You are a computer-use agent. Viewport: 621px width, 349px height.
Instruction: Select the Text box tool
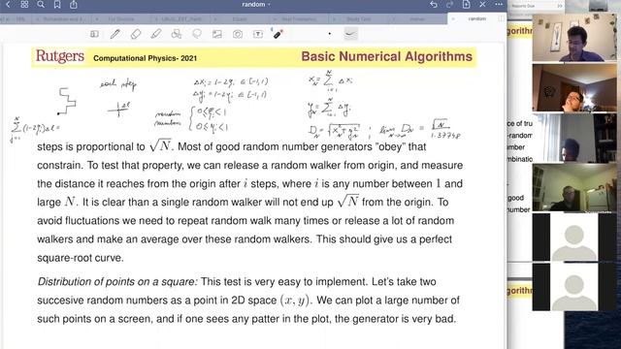coord(258,34)
